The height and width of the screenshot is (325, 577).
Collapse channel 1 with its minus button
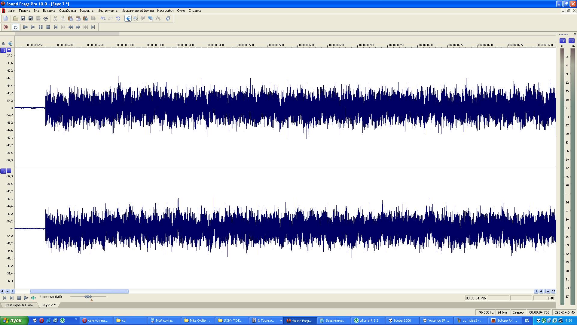click(x=9, y=50)
